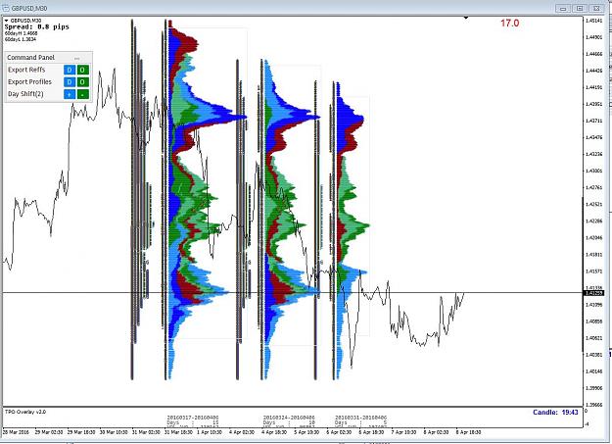Click the Command Panel title

click(x=30, y=58)
